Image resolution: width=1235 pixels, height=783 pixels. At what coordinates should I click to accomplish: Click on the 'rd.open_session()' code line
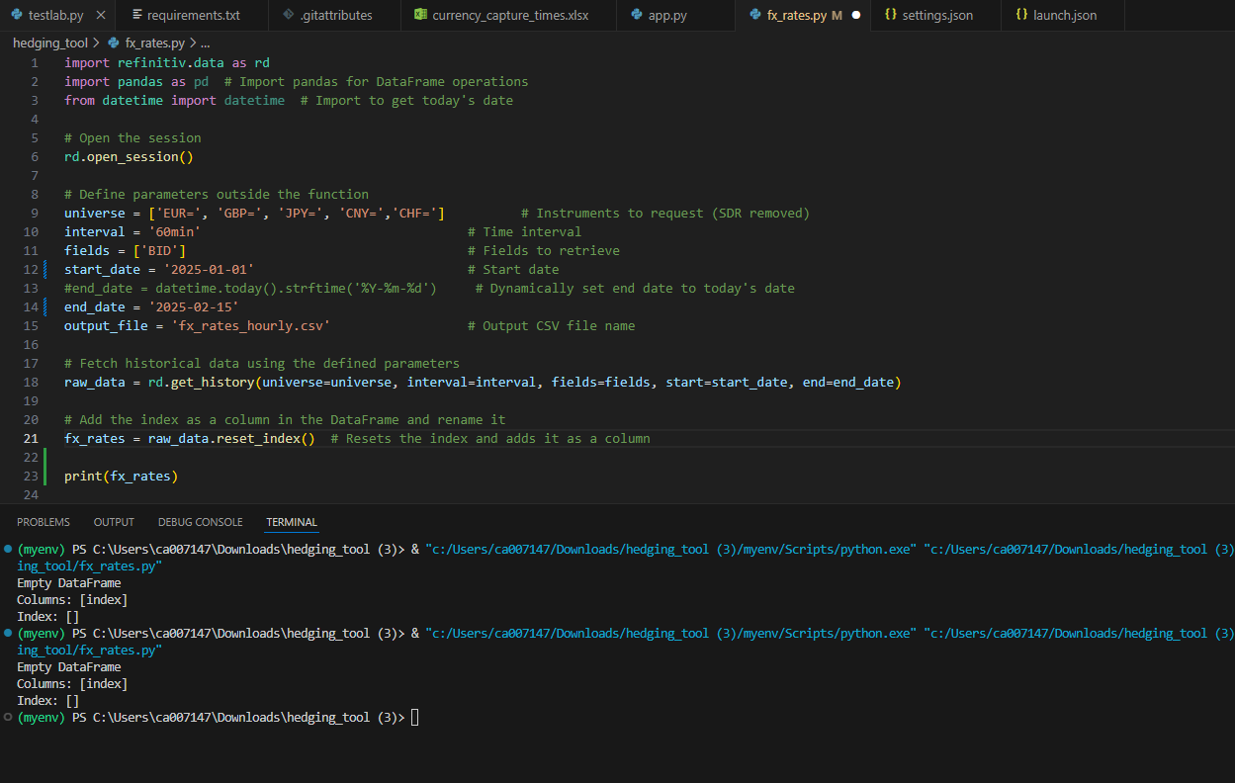pyautogui.click(x=129, y=157)
